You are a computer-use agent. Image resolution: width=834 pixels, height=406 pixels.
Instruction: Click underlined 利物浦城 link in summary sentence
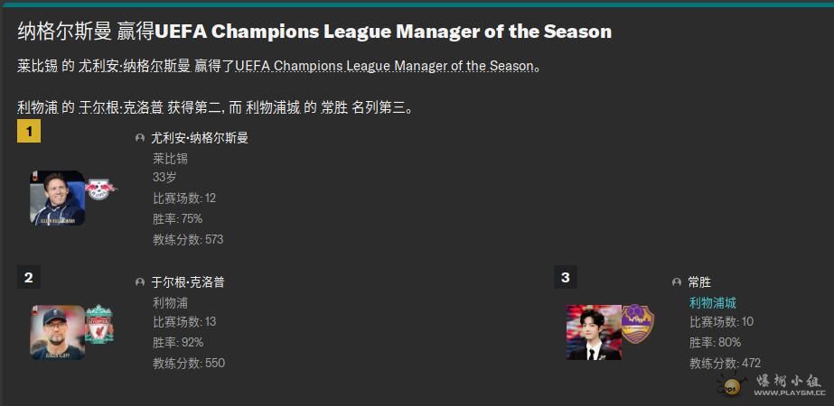pyautogui.click(x=274, y=108)
